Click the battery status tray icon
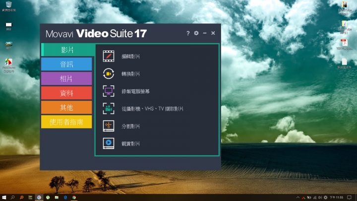The height and width of the screenshot is (201, 357). pos(309,198)
